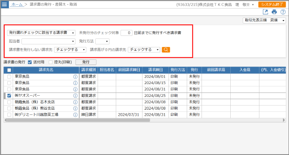Click the 2024/07/31 previous closing date cell
289x155 pixels.
(x=129, y=115)
